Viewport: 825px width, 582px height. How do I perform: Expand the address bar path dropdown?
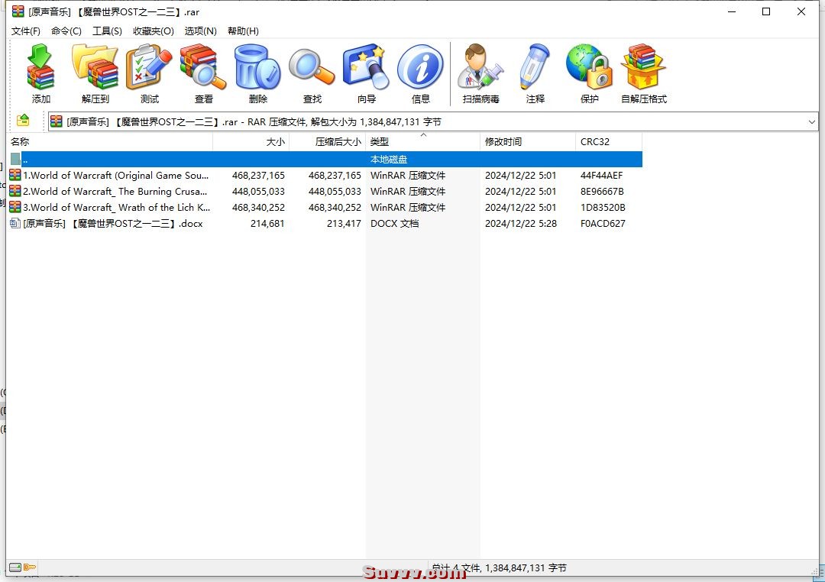click(812, 121)
